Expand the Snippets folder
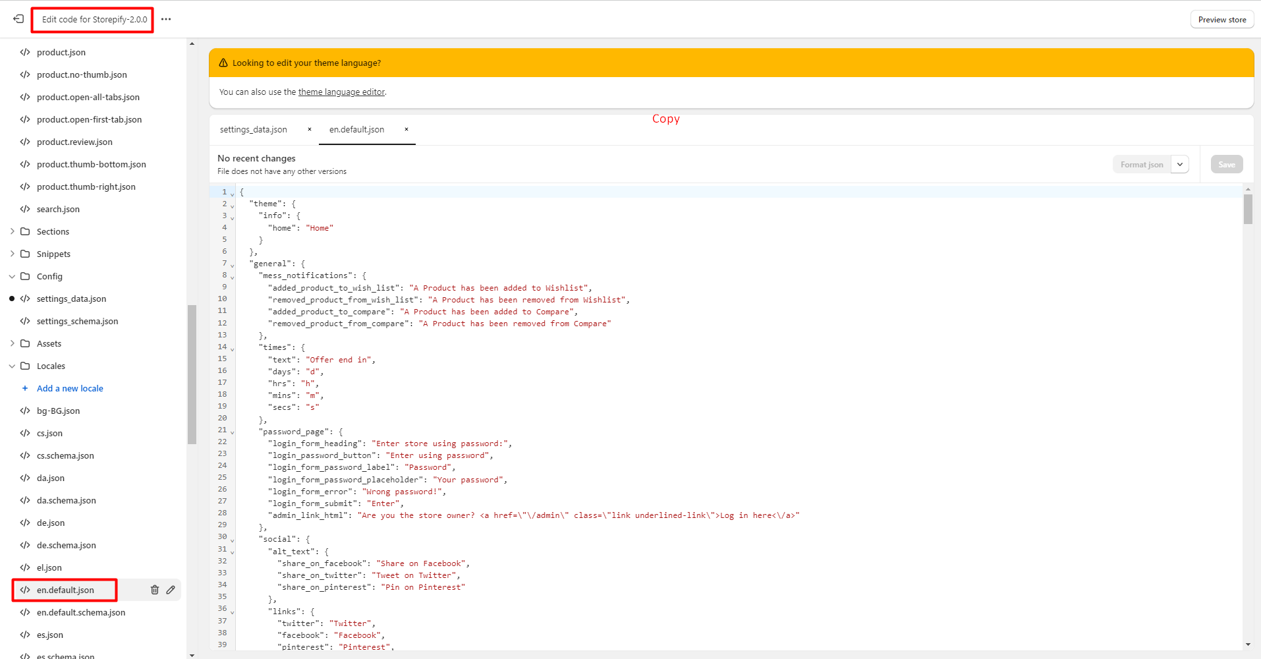1261x659 pixels. pyautogui.click(x=13, y=254)
